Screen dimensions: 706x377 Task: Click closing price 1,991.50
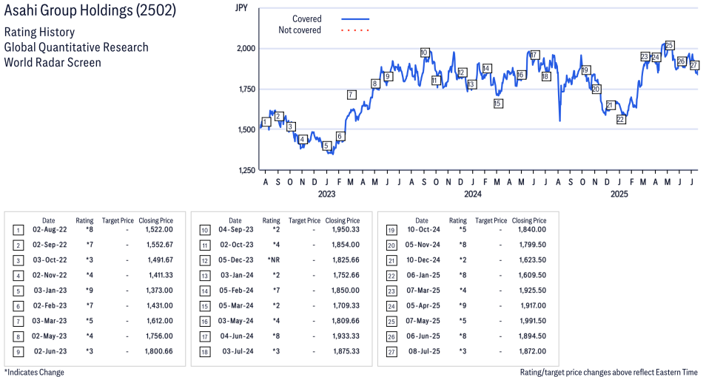pyautogui.click(x=533, y=321)
